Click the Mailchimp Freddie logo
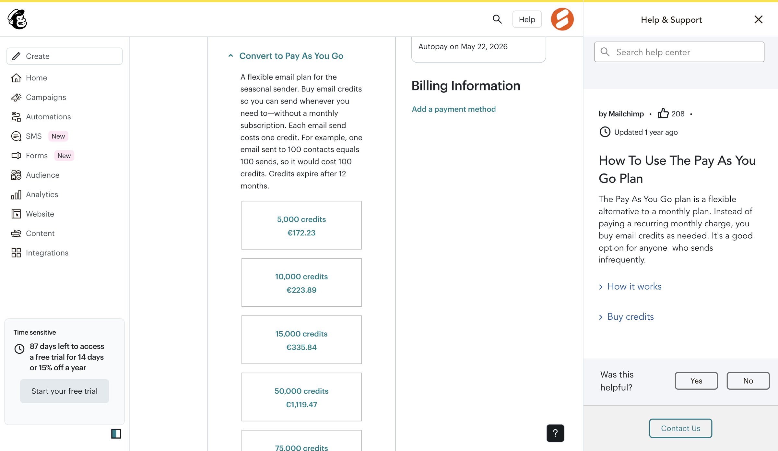Viewport: 778px width, 451px height. click(x=18, y=19)
